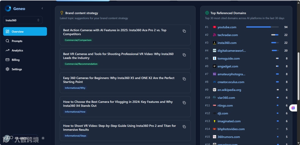Click the techradar favicon icon
The height and width of the screenshot is (145, 300).
click(x=214, y=35)
